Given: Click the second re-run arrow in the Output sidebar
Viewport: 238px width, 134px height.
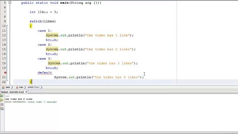Looking at the screenshot, I should pyautogui.click(x=2, y=100).
